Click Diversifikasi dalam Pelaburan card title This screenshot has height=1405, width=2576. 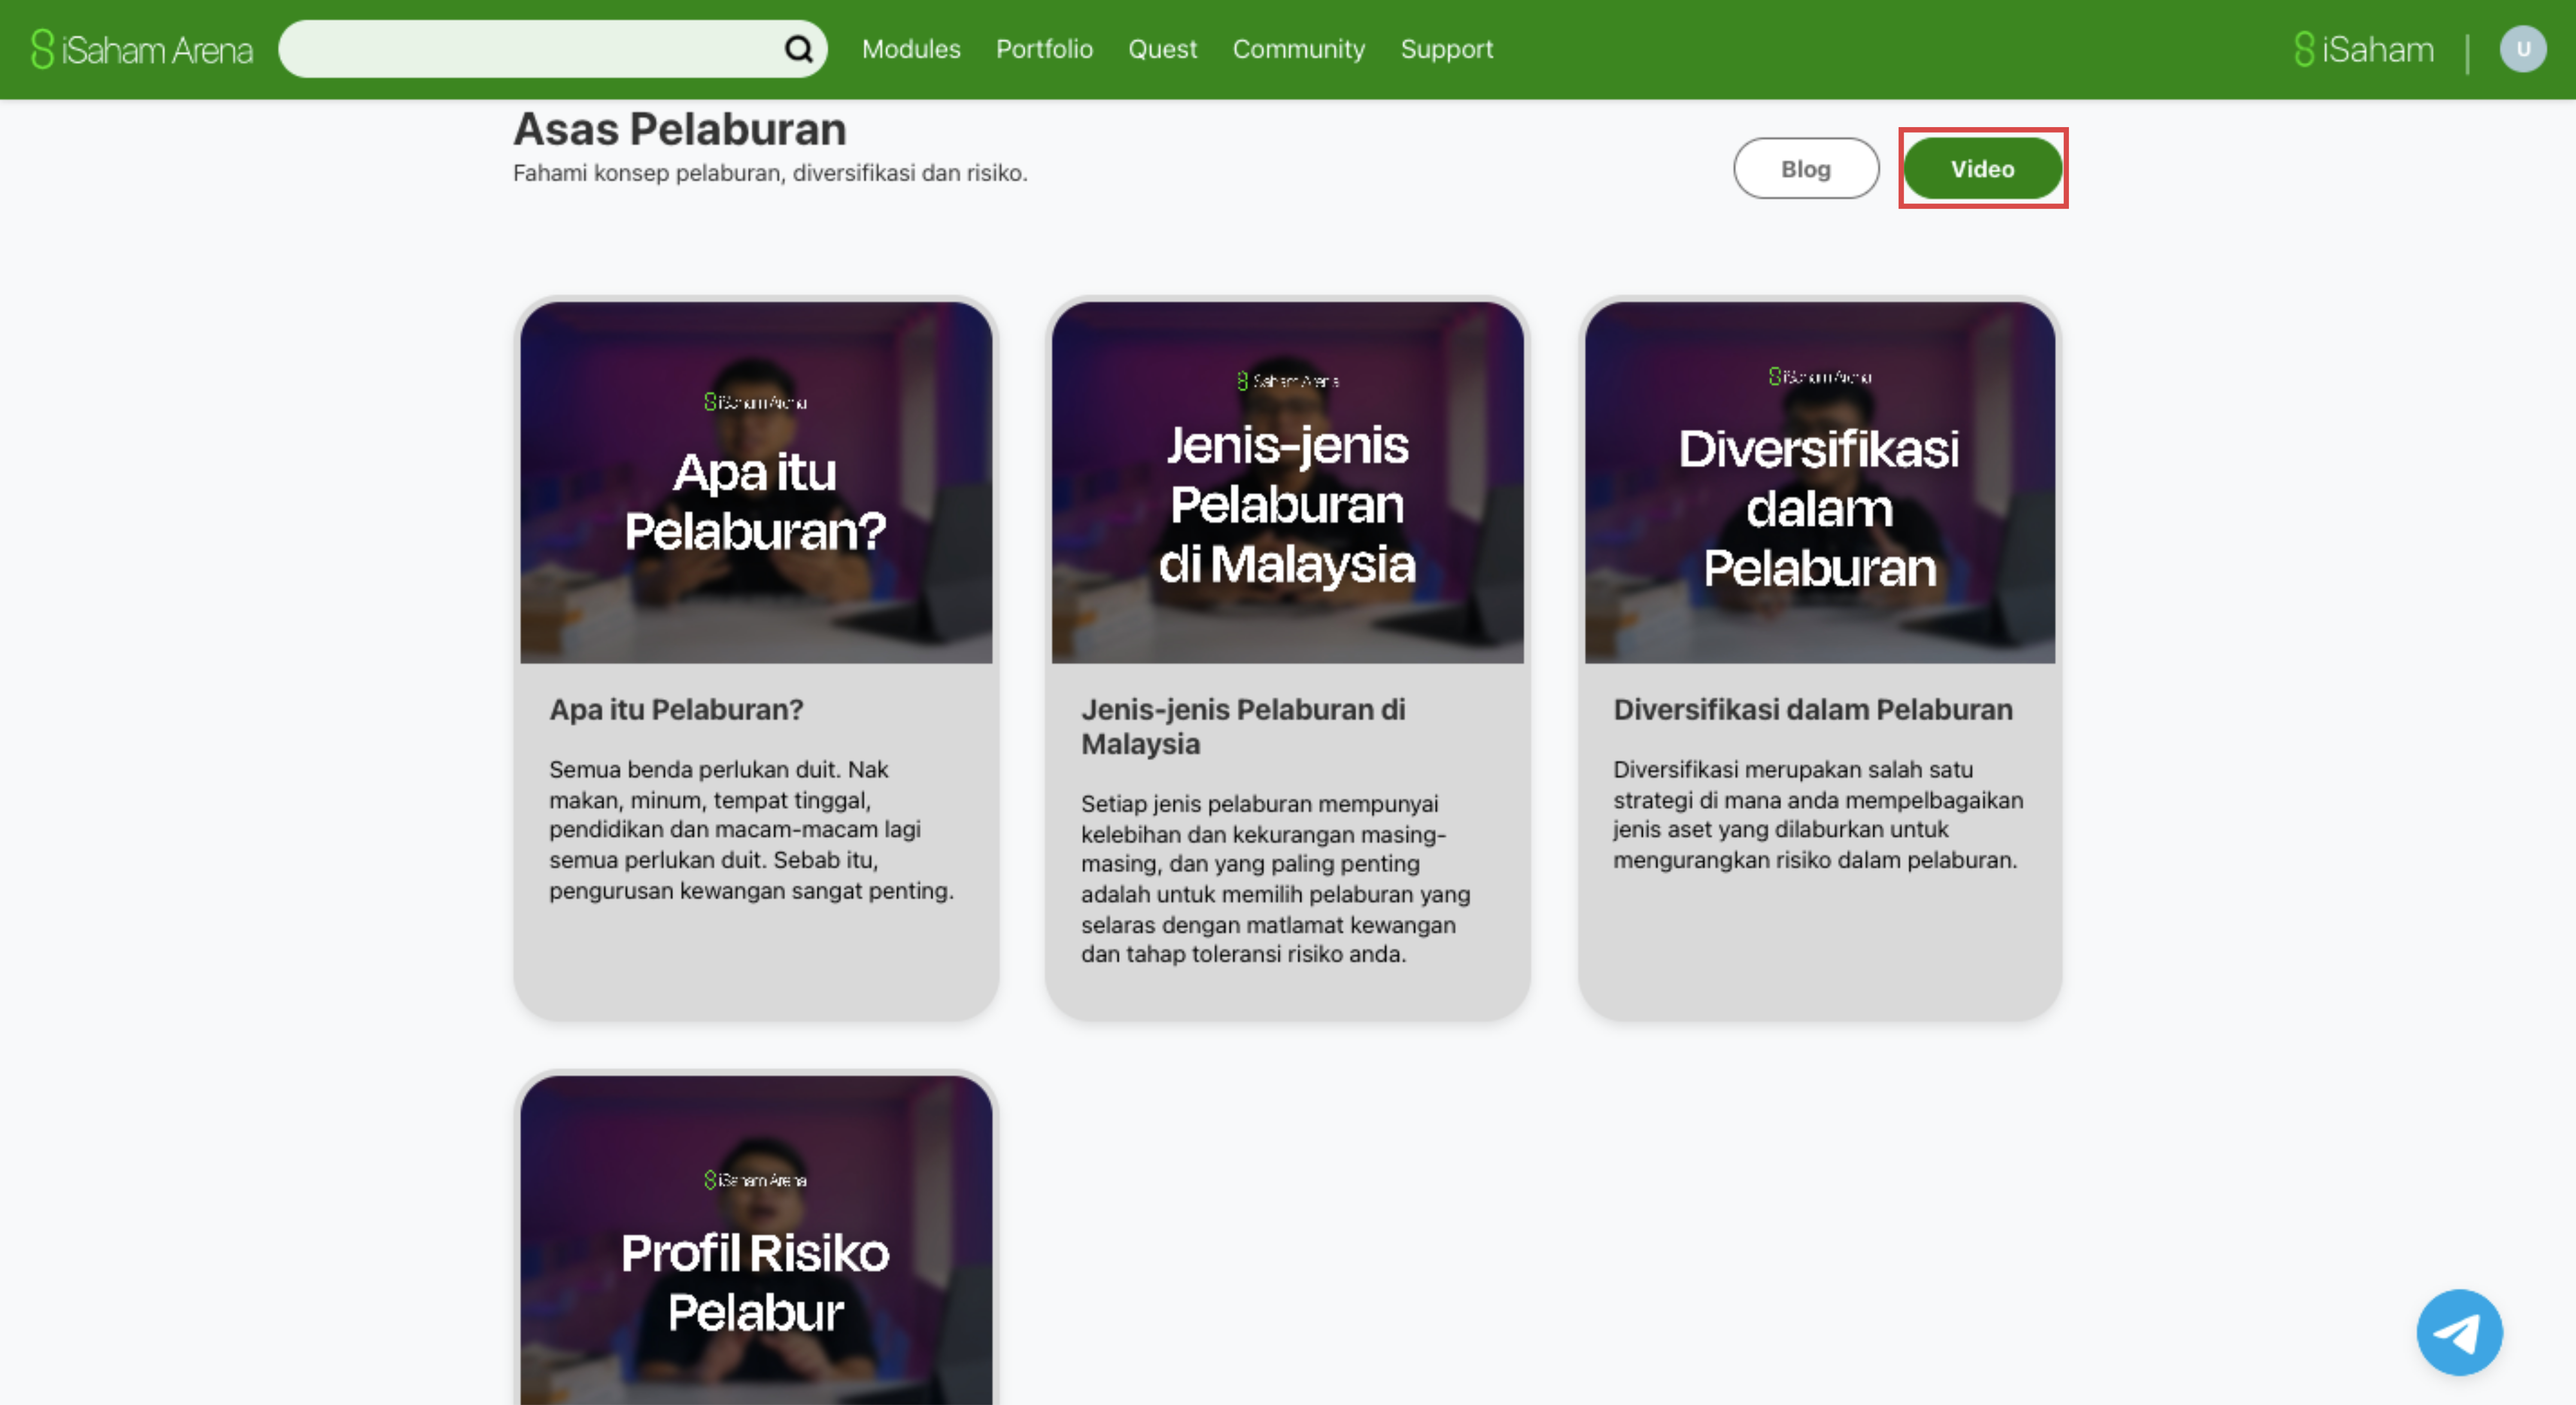1812,709
